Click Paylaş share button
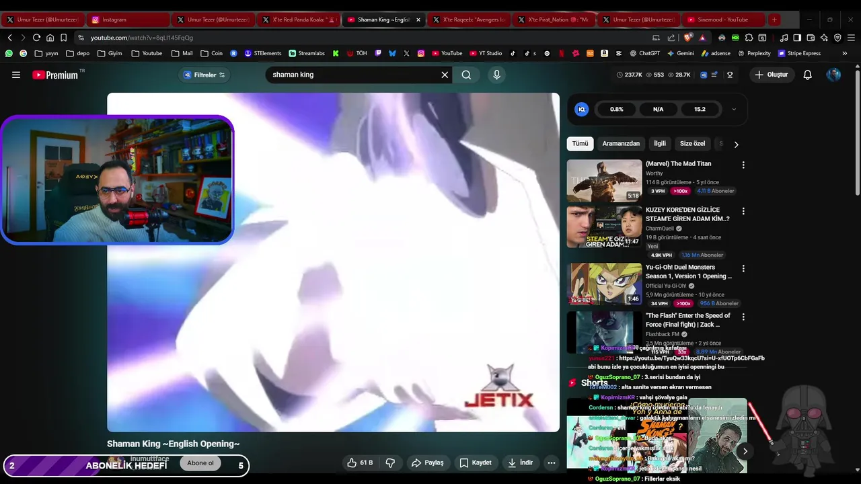861x484 pixels. (428, 462)
